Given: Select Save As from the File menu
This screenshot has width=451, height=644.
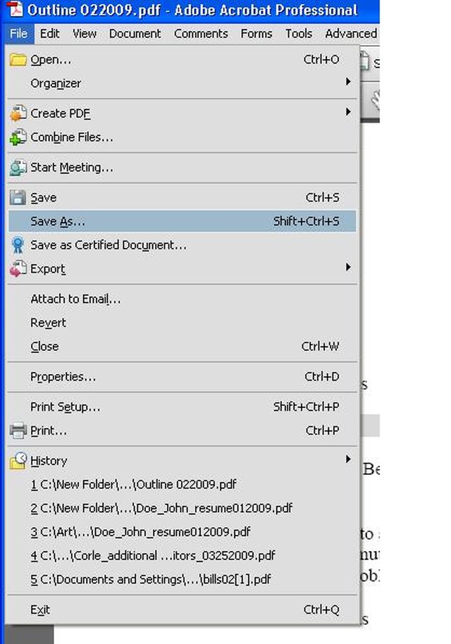Looking at the screenshot, I should coord(182,221).
